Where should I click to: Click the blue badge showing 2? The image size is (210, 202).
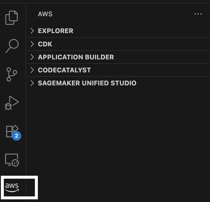click(17, 136)
